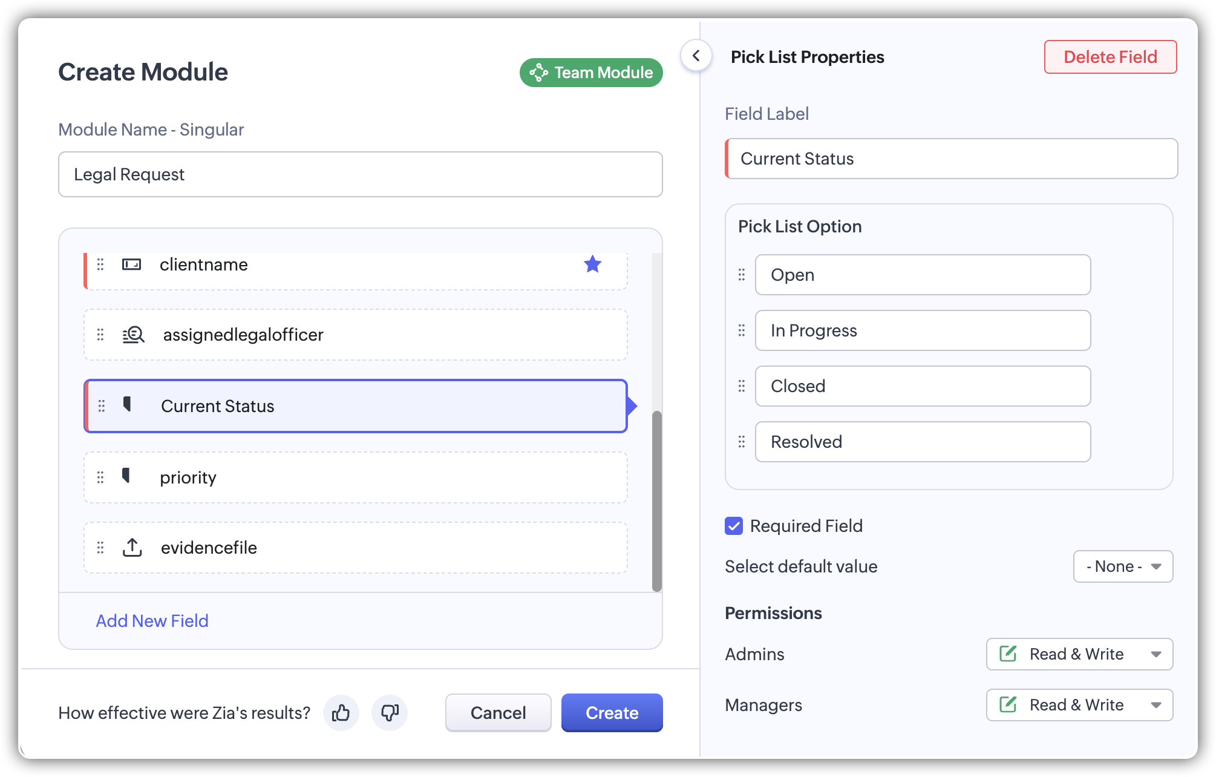The width and height of the screenshot is (1216, 777).
Task: Open Managers permission dropdown
Action: [x=1079, y=705]
